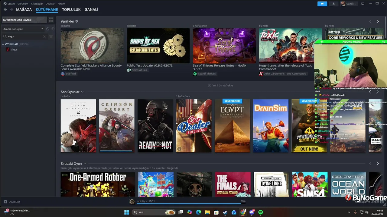Open Crimson Desert game cover

pos(117,126)
